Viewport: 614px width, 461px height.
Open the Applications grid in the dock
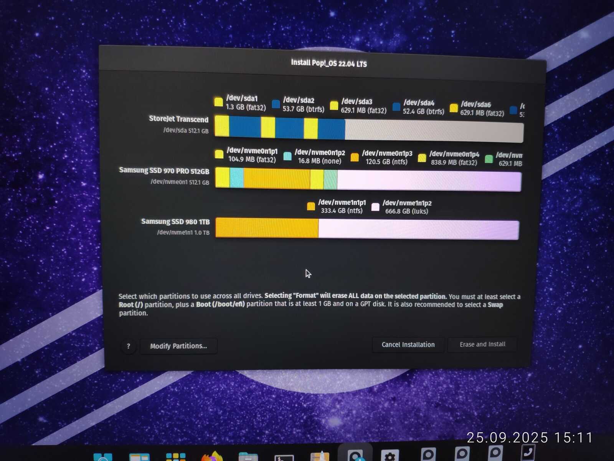[x=176, y=457]
